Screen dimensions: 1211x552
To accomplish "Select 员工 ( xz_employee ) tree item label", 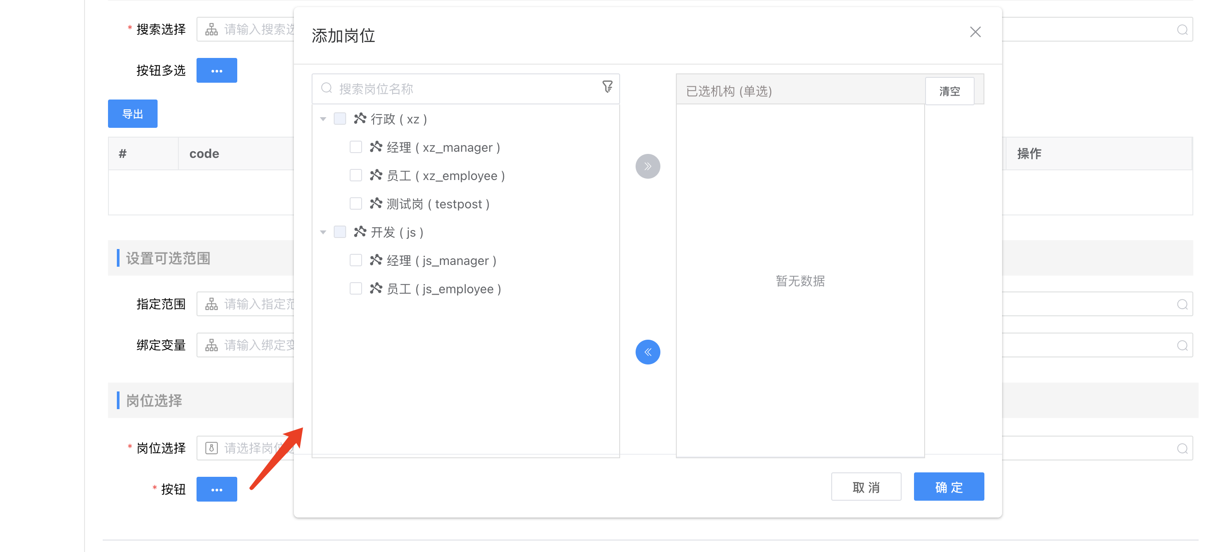I will [445, 176].
